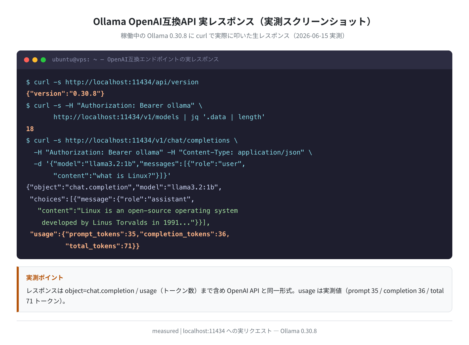Click the yellow minimize dot in terminal header
Viewport: 469px width, 345px height.
35,60
